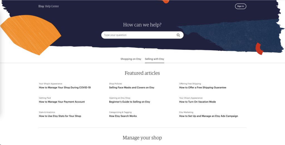Click the Opening an Etsy Shop label
The height and width of the screenshot is (145, 285).
point(120,98)
